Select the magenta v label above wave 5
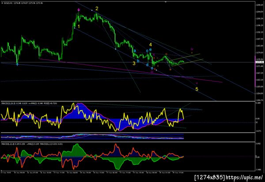Viewport: 265px width, 182px height. click(197, 83)
